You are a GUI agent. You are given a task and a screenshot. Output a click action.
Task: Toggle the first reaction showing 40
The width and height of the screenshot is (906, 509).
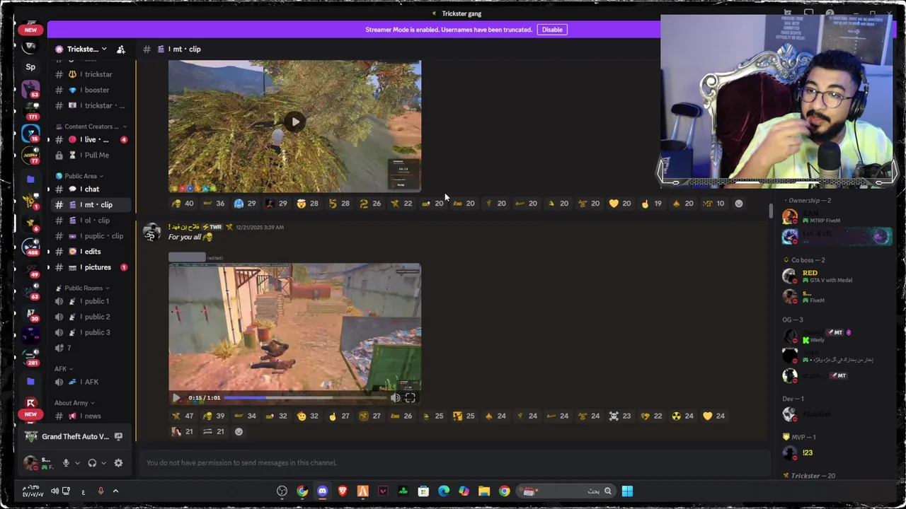coord(183,204)
